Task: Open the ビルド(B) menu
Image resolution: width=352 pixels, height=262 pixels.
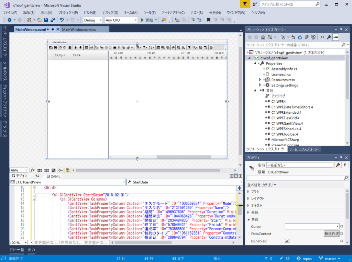Action: coord(90,13)
